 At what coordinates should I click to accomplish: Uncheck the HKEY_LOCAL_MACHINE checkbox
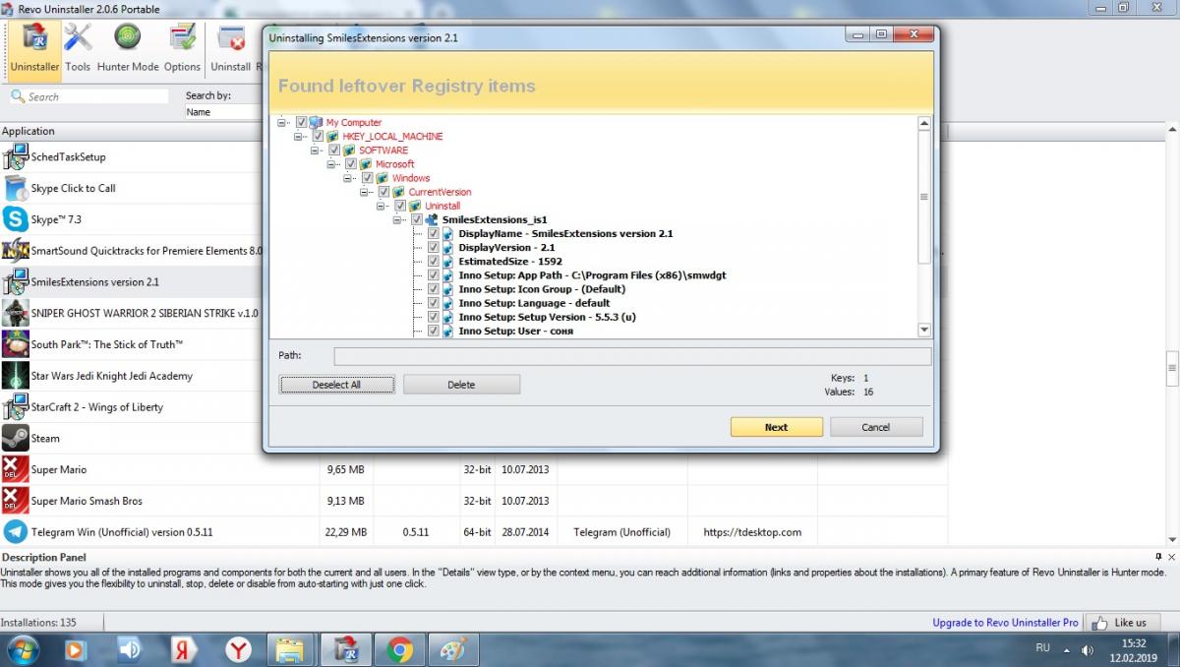click(318, 137)
